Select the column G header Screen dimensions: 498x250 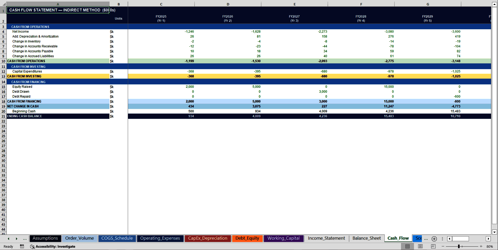click(x=427, y=4)
